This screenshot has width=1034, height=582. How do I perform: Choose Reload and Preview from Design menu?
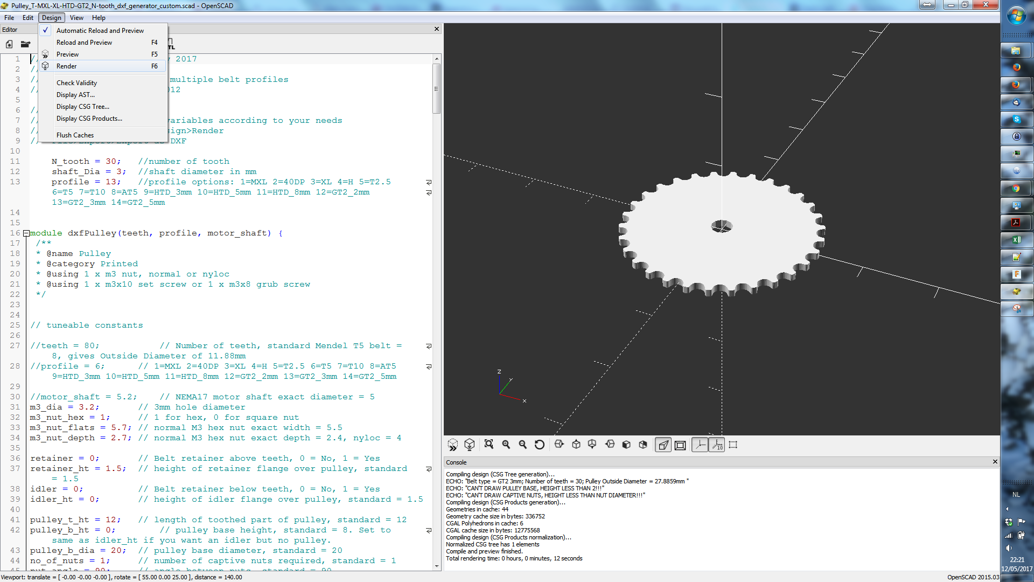[102, 43]
